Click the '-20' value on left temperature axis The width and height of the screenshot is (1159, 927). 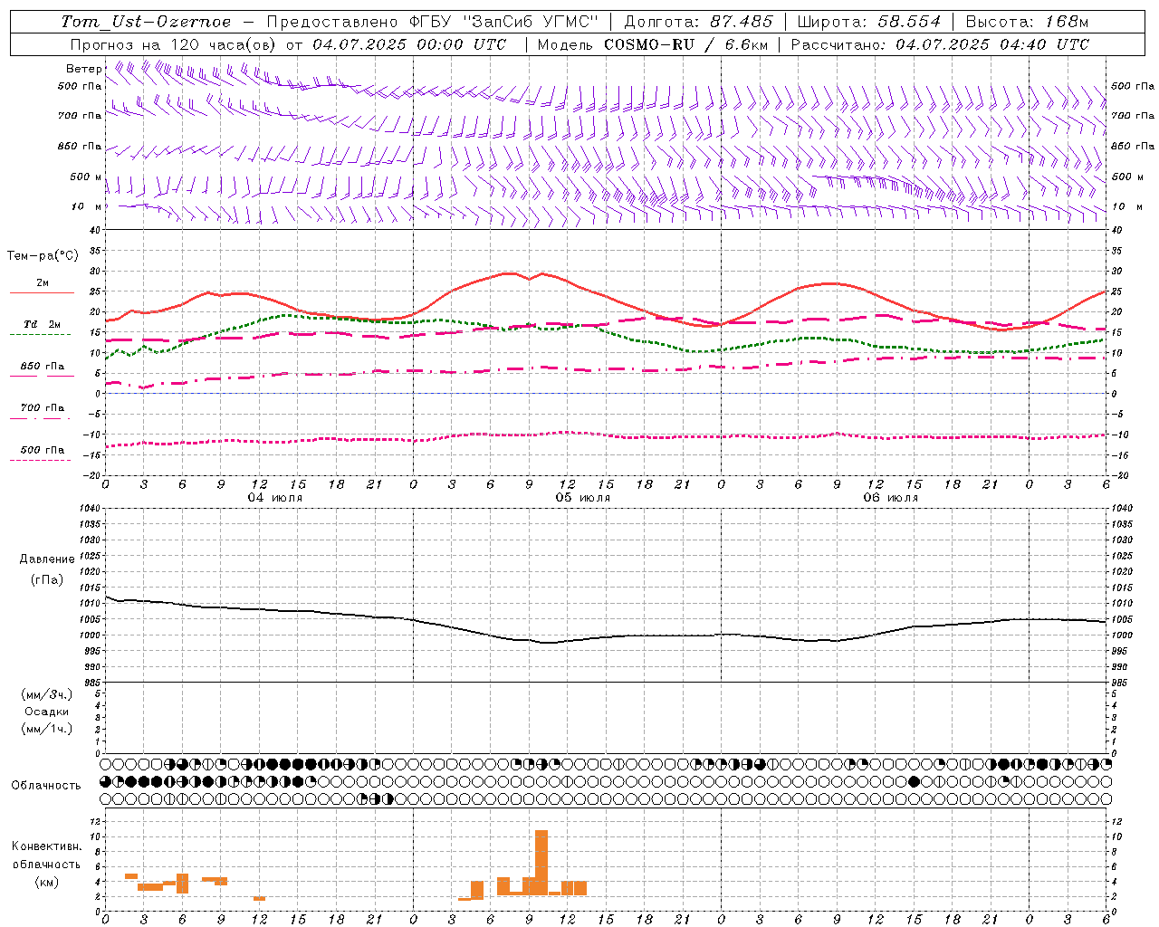[x=93, y=475]
